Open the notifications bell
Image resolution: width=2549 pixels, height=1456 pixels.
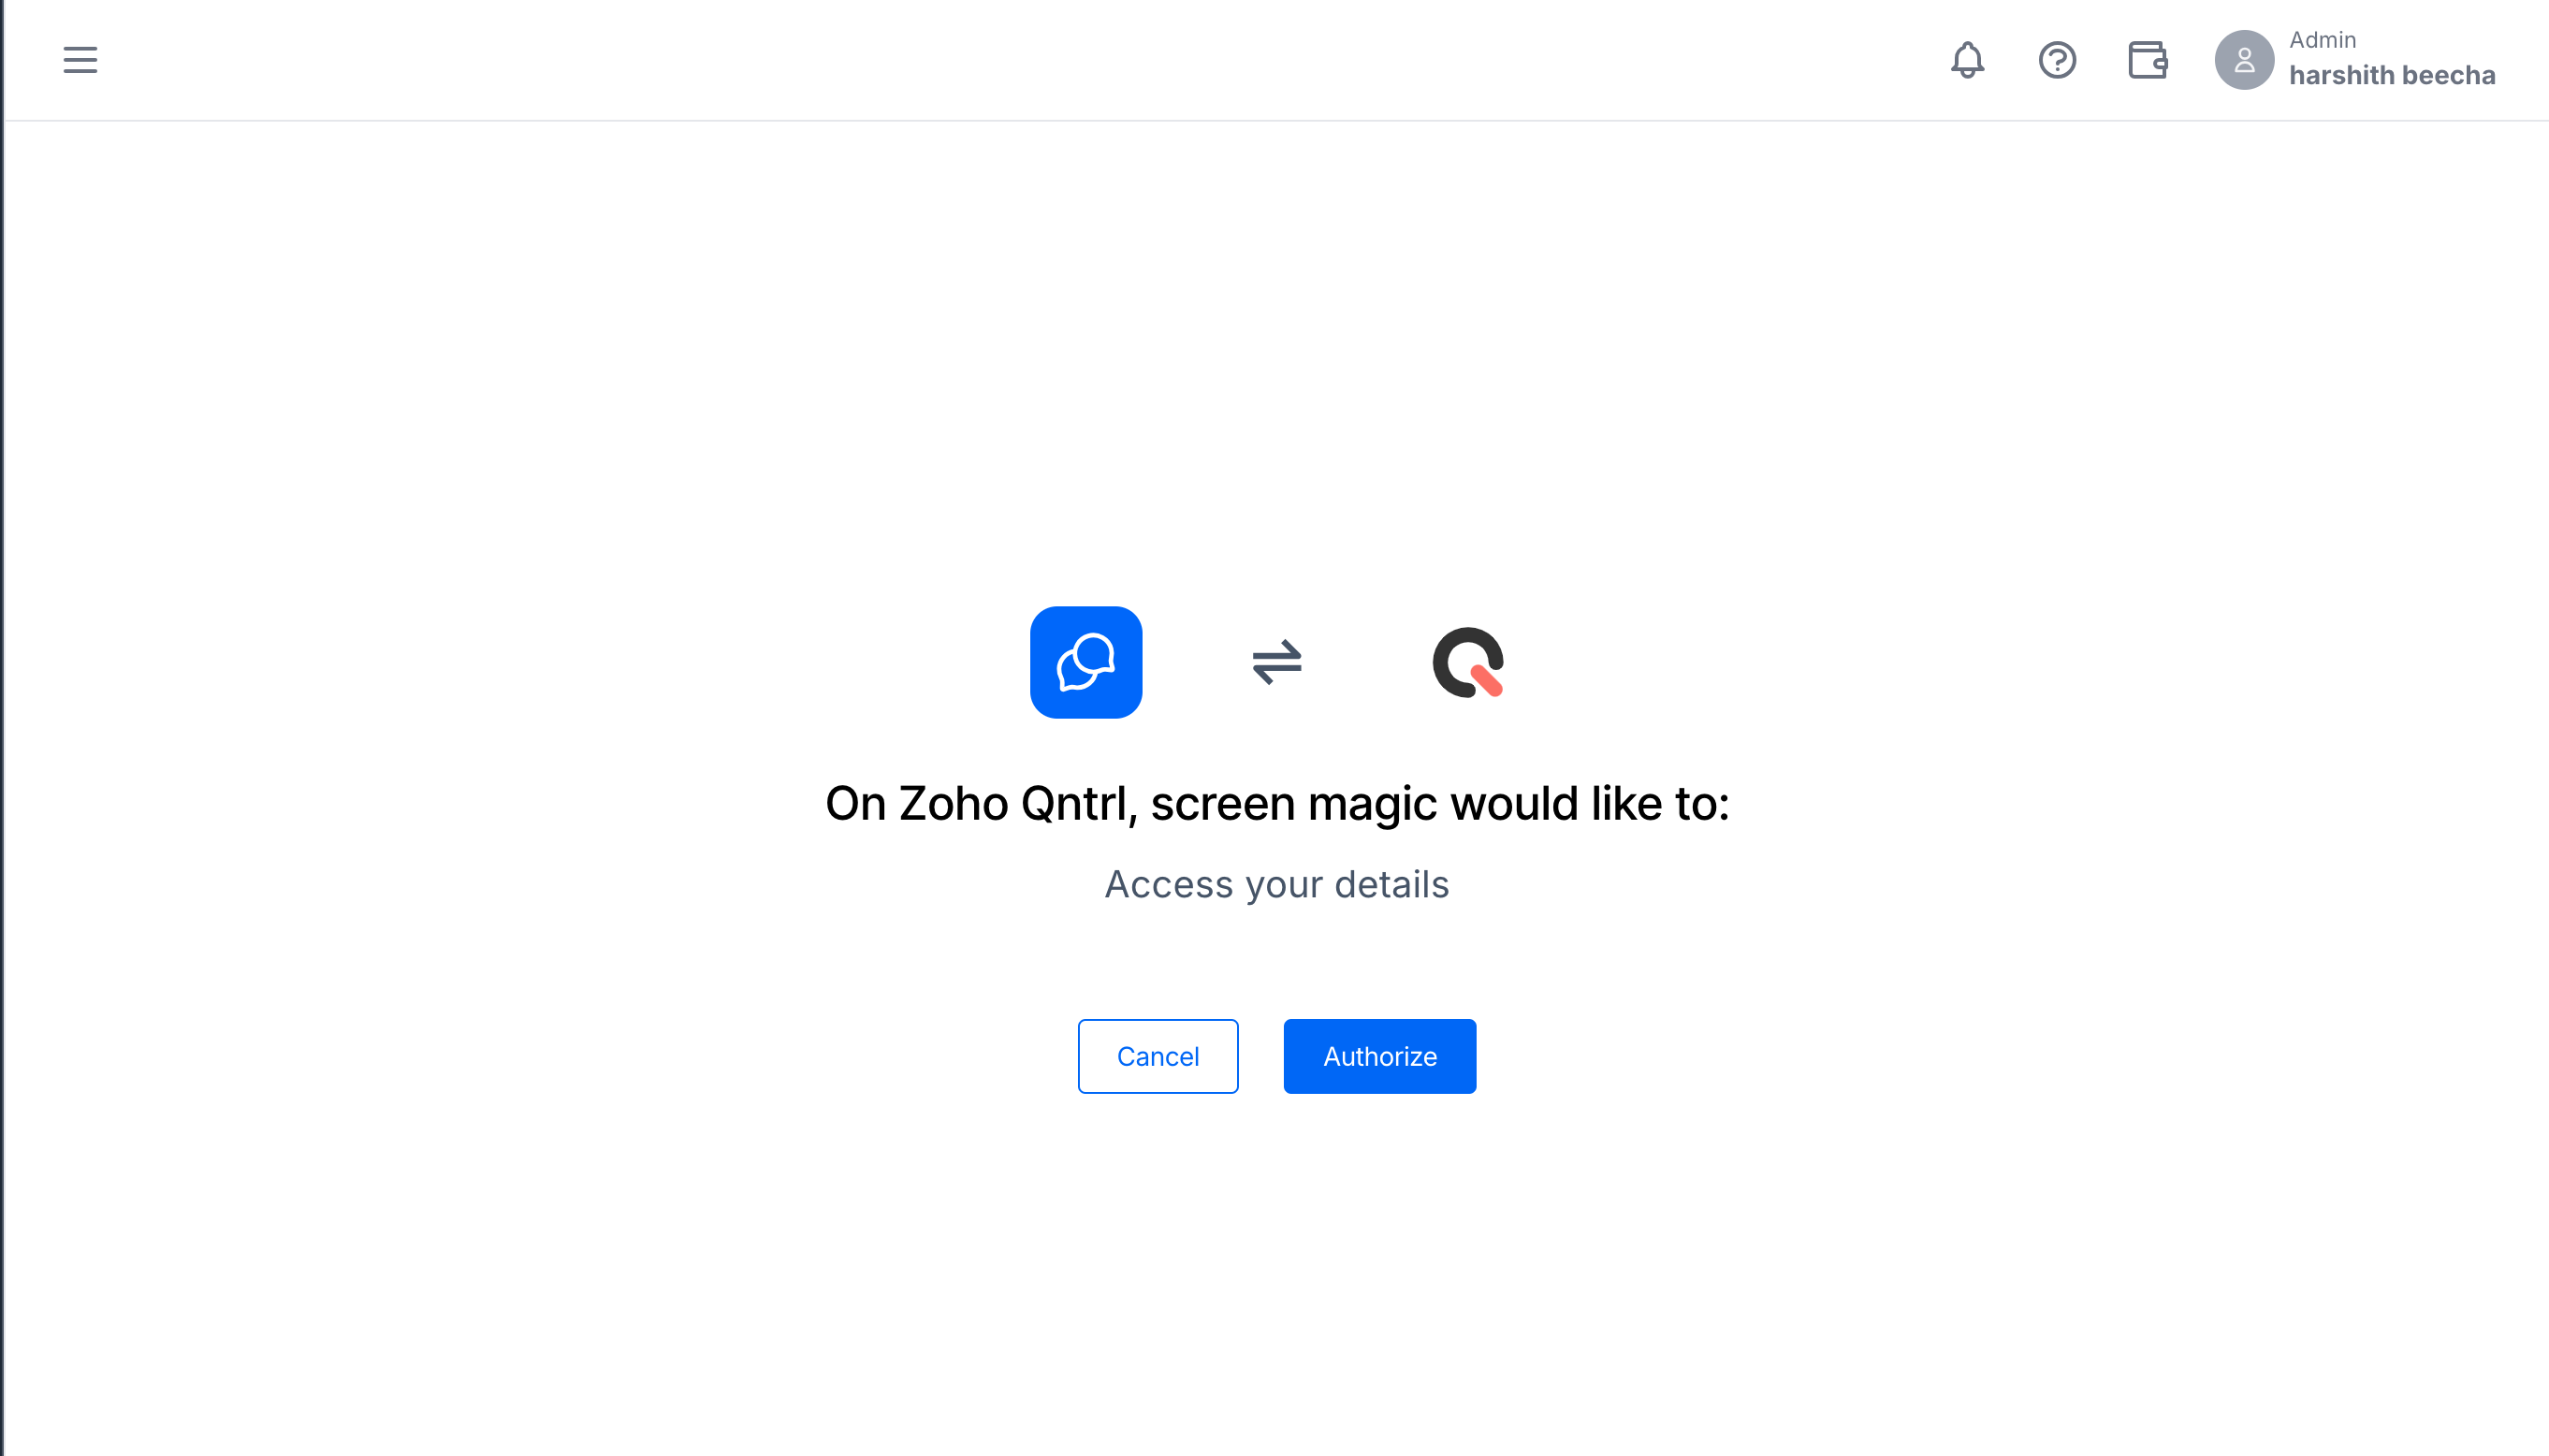(1967, 60)
